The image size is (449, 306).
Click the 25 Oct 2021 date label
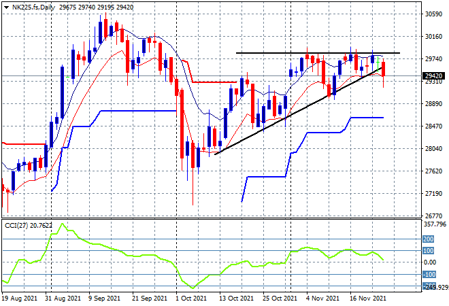(280, 299)
